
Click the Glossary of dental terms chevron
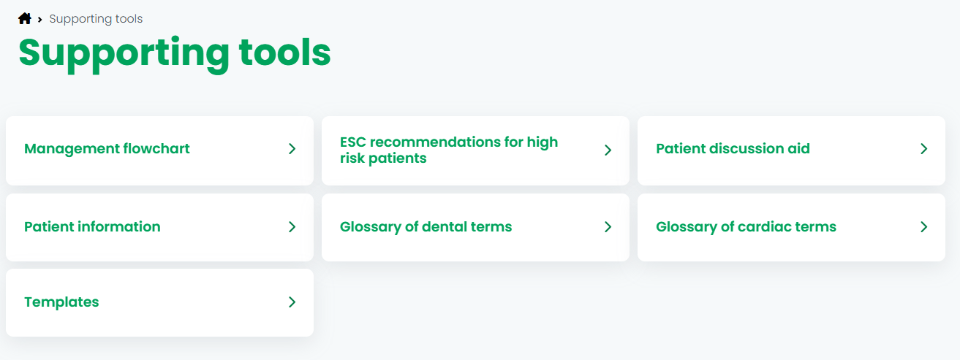click(608, 227)
